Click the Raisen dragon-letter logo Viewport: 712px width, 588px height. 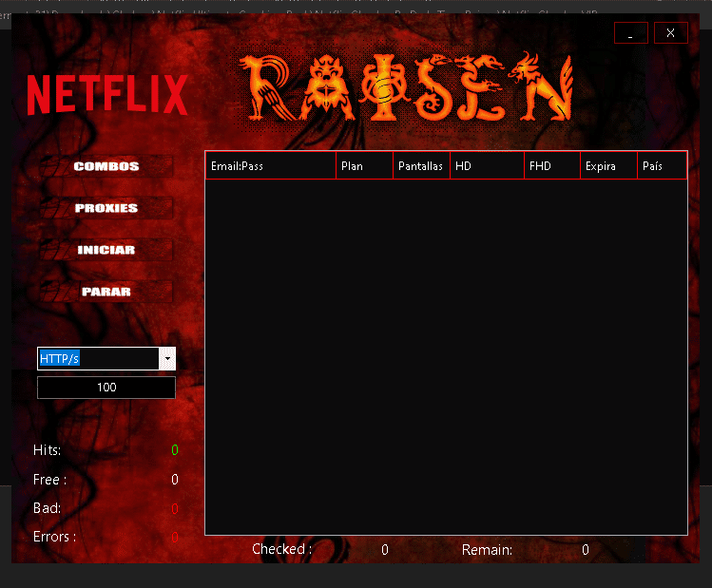coord(406,87)
